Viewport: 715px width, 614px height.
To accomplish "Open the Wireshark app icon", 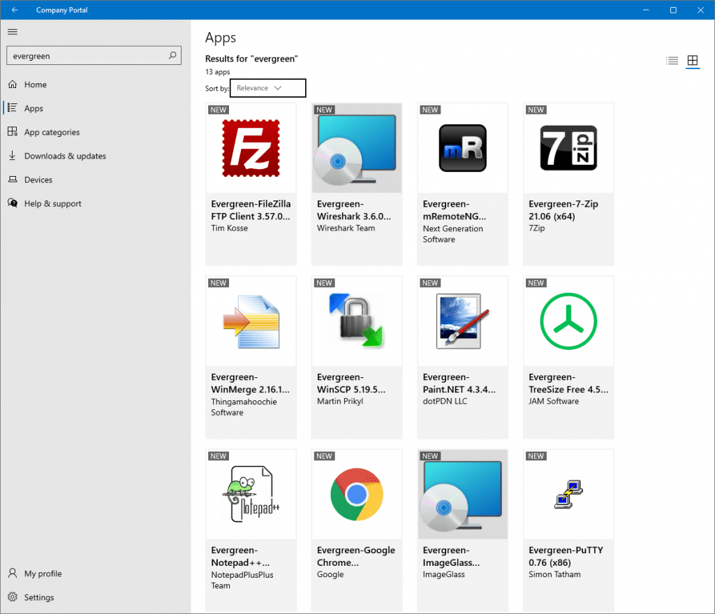I will (357, 149).
